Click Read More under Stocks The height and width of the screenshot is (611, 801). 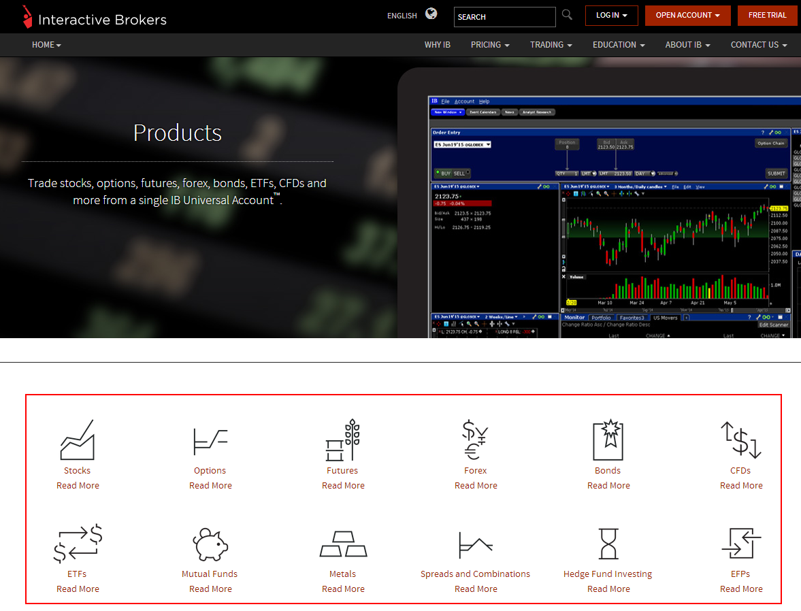78,485
